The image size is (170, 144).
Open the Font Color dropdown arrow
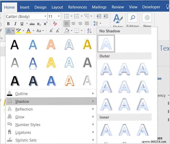(33, 31)
